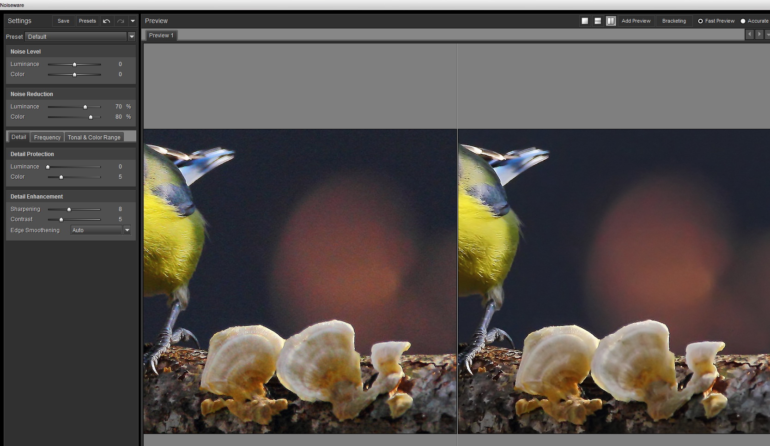Go to previous preview tab arrow

point(750,34)
